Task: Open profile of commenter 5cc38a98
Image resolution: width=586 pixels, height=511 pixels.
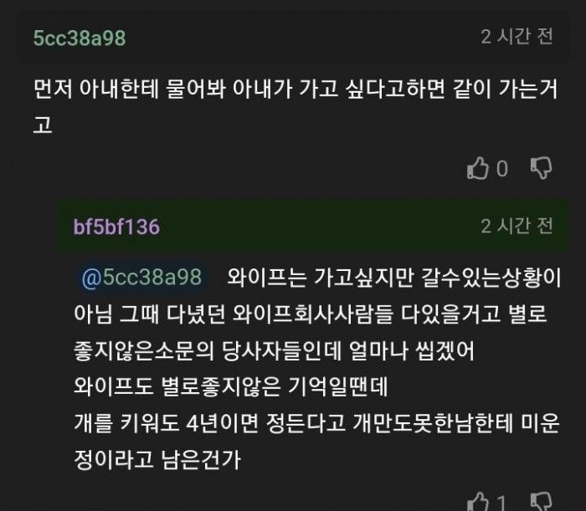Action: coord(80,38)
